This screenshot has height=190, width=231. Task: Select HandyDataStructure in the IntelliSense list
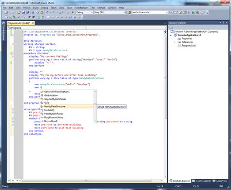pos(67,106)
